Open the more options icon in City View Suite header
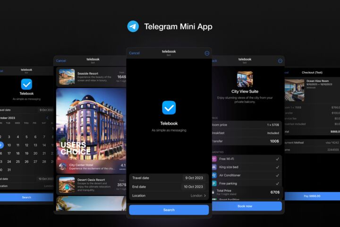The width and height of the screenshot is (340, 227). 280,61
